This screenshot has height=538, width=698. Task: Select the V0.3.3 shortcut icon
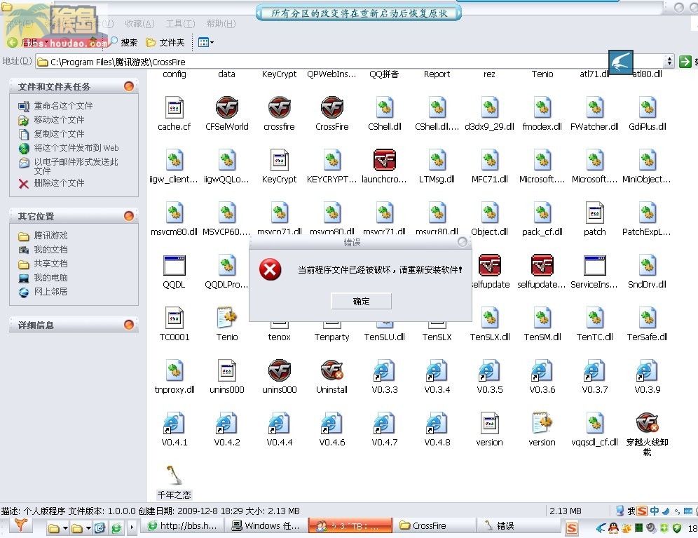pyautogui.click(x=385, y=370)
